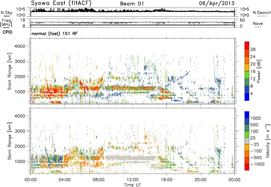Image resolution: width=271 pixels, height=187 pixels.
Task: Click the 'CPID' label
Action: (7, 32)
